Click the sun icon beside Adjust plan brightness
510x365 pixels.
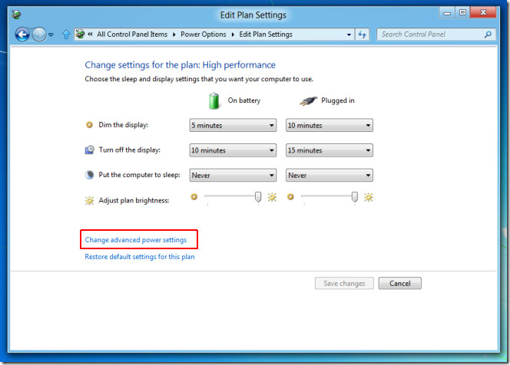pos(89,200)
